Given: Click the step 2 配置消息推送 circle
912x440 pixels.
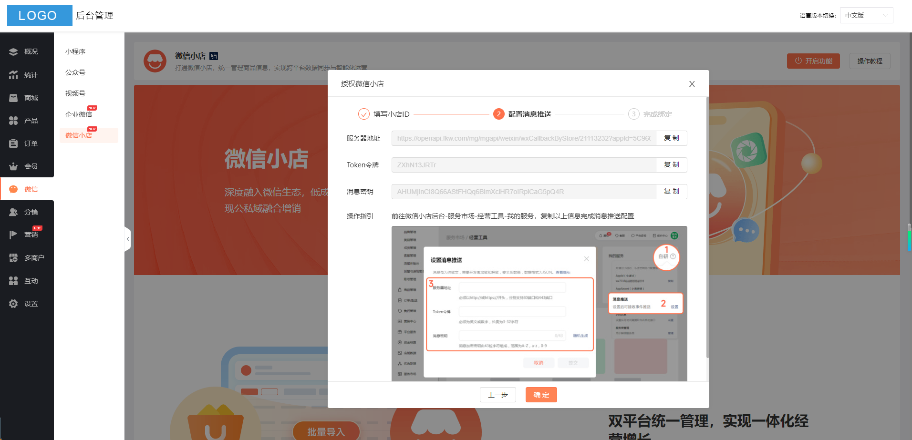Looking at the screenshot, I should click(498, 114).
